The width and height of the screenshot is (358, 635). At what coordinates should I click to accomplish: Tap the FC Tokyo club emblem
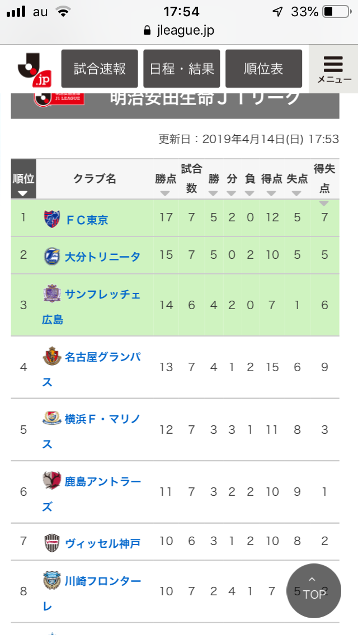pos(51,219)
